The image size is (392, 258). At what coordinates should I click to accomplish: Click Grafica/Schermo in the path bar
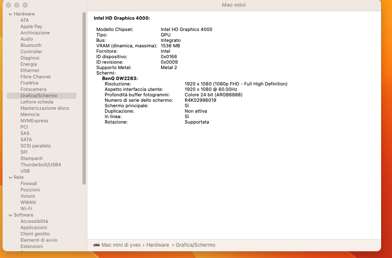(195, 245)
